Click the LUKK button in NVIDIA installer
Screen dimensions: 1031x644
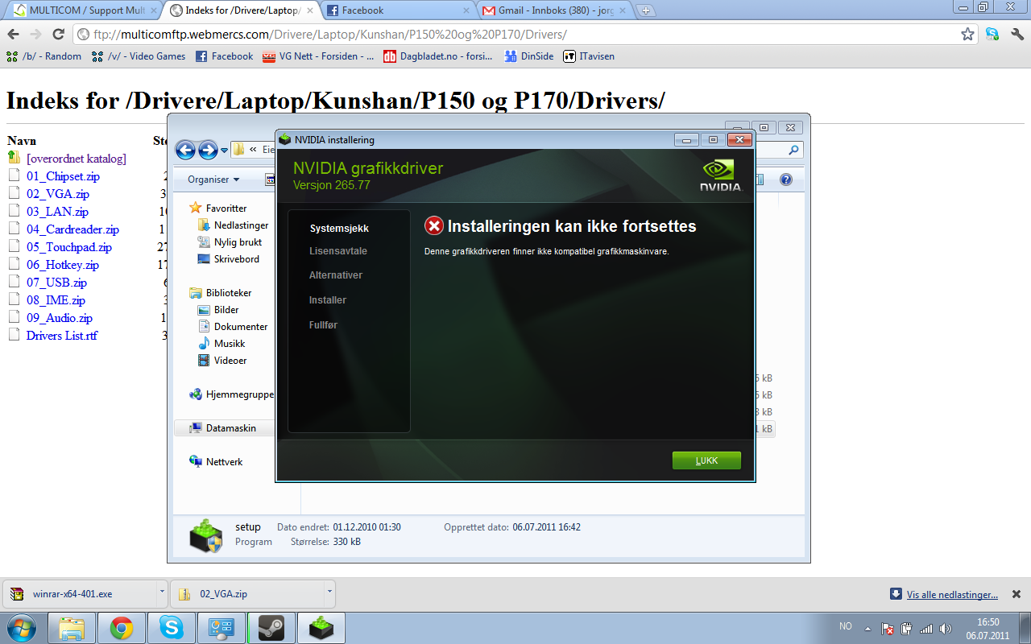click(706, 460)
